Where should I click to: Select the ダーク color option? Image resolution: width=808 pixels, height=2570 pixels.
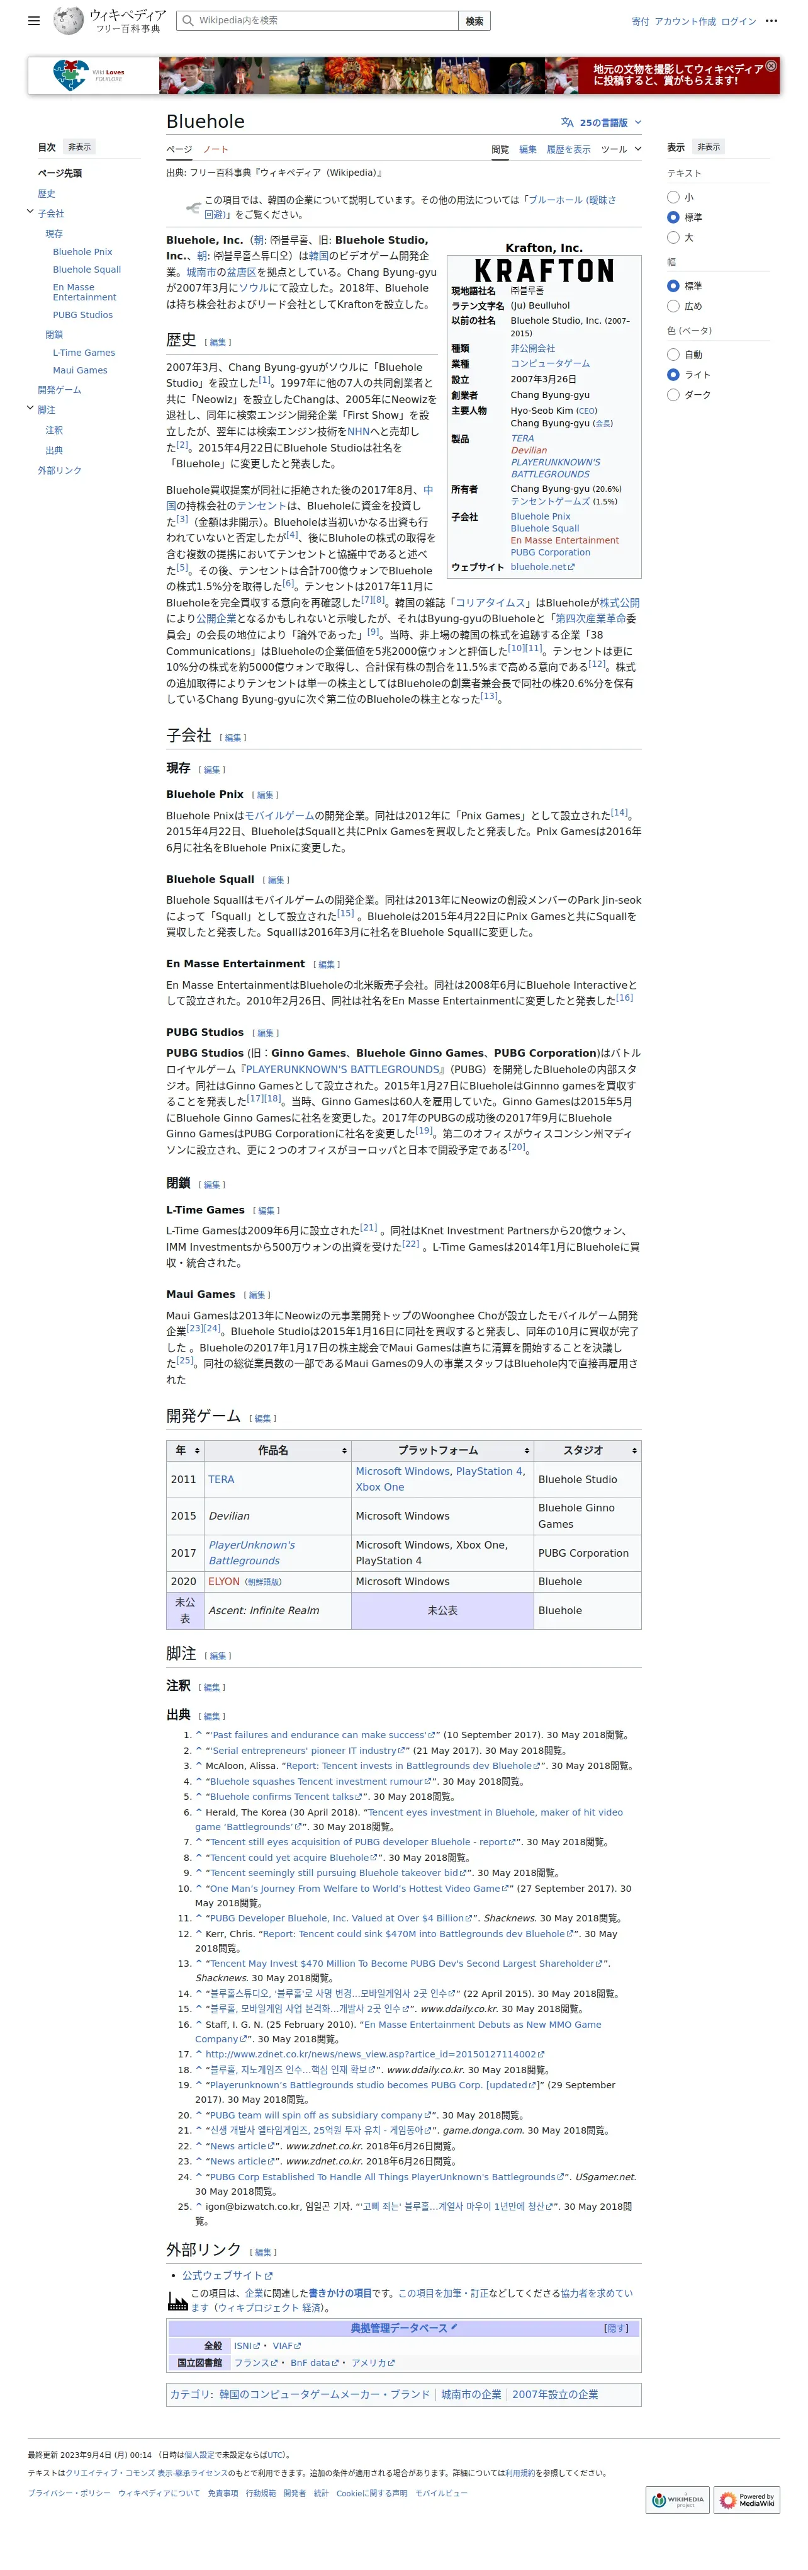coord(673,395)
